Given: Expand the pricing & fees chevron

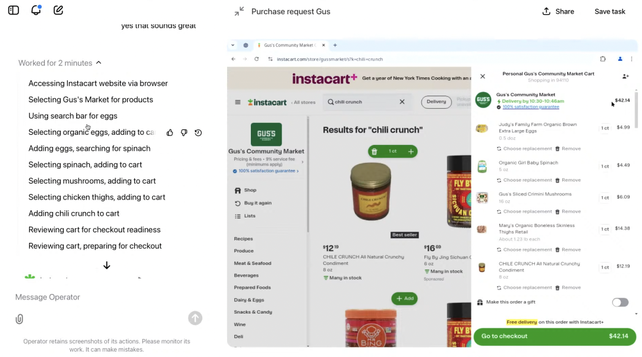Looking at the screenshot, I should (x=302, y=162).
